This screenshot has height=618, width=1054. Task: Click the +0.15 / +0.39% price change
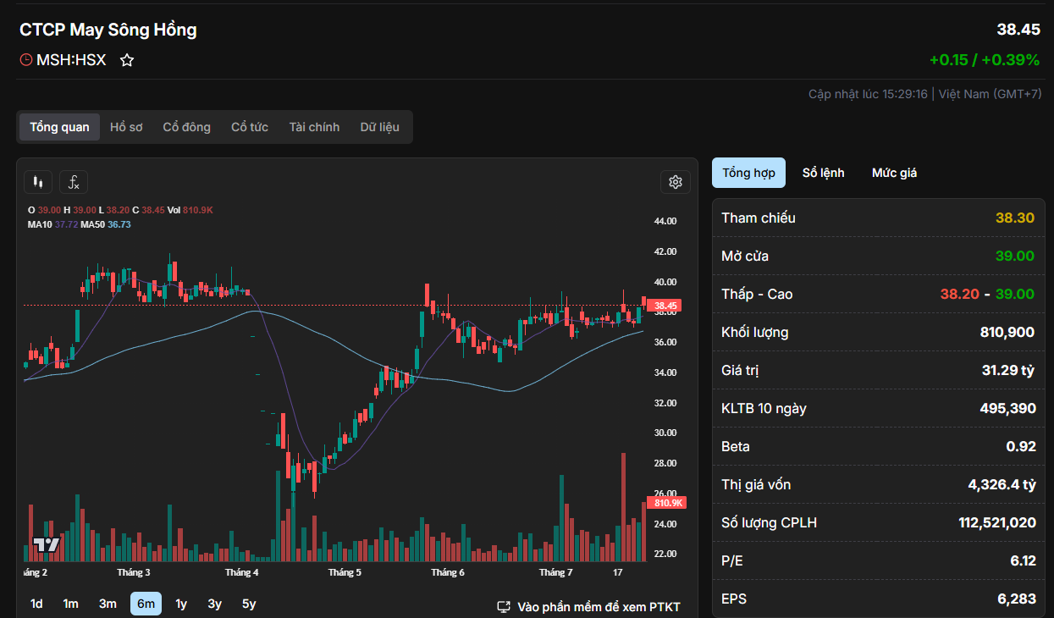click(985, 60)
